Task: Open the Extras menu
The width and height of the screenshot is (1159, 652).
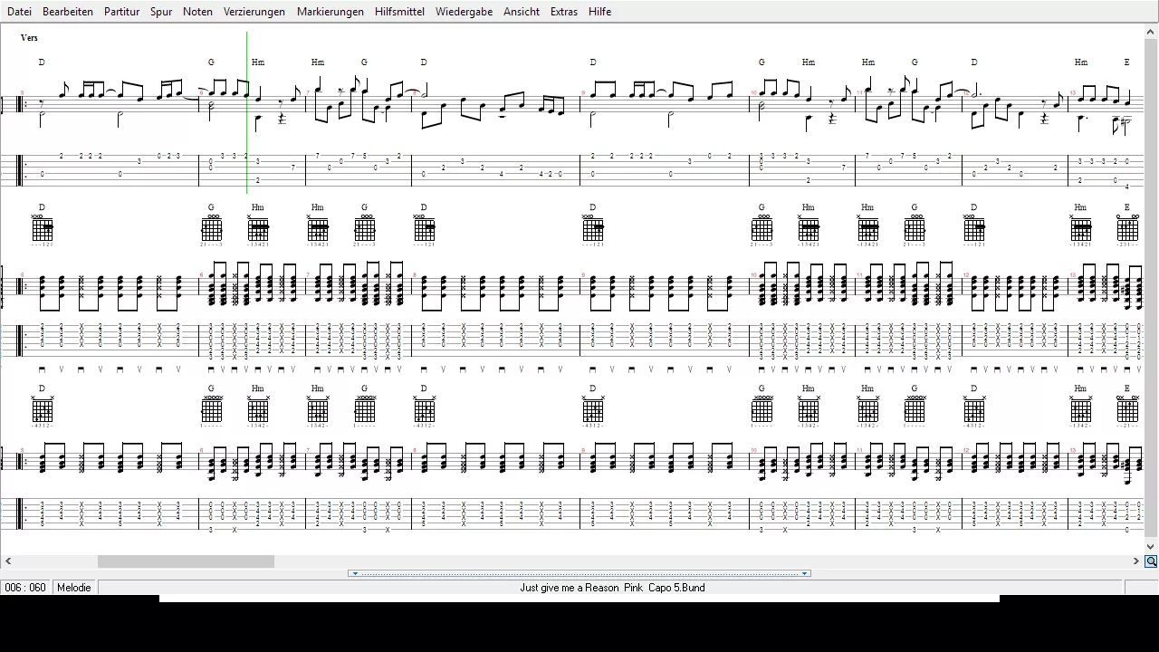Action: click(564, 12)
